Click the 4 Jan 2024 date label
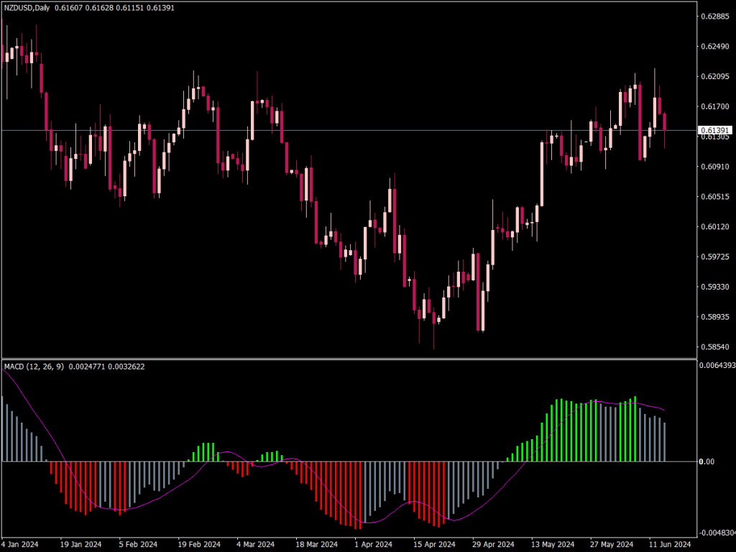Viewport: 736px width, 552px height. click(x=19, y=545)
